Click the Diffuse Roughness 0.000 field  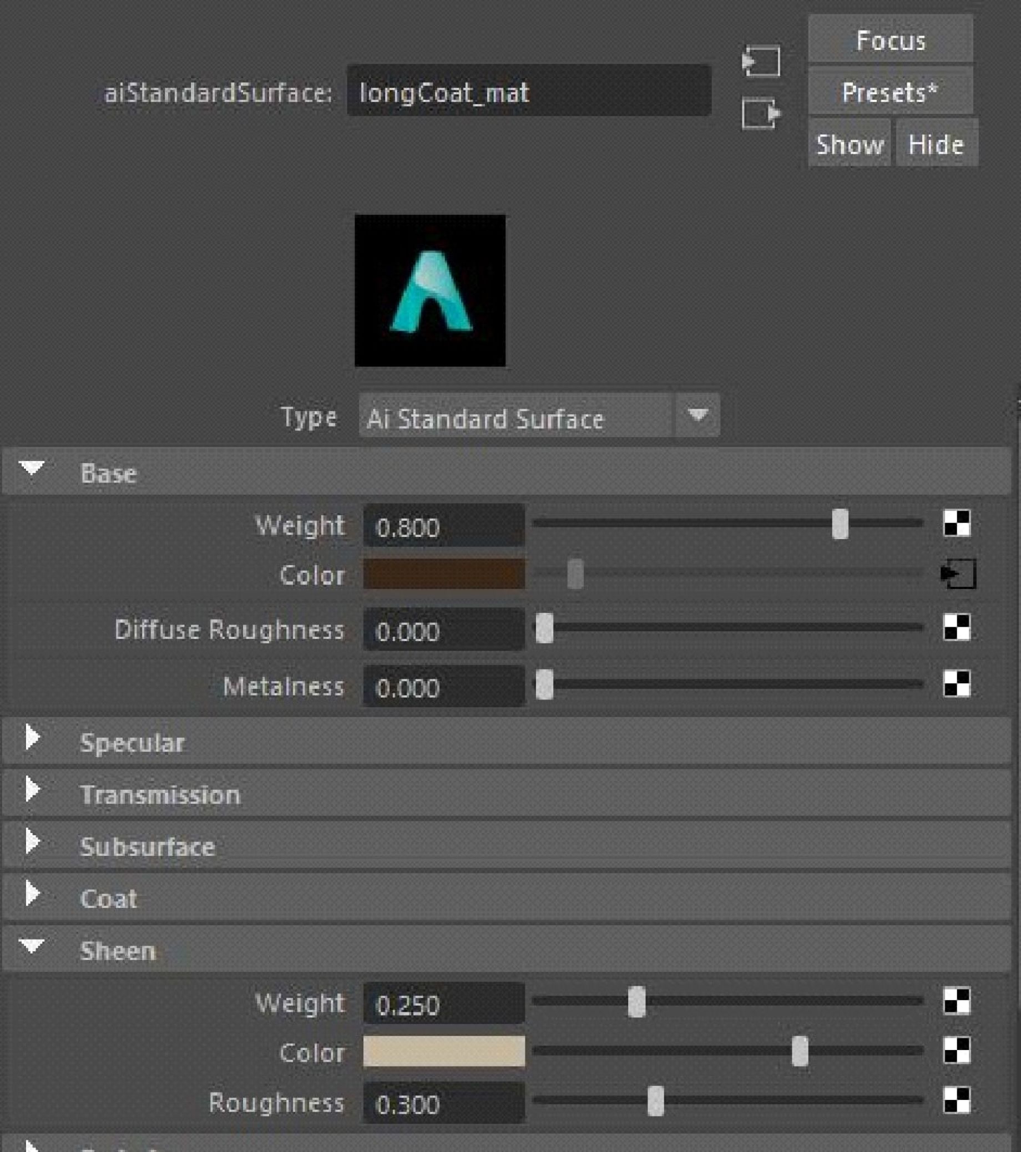tap(444, 630)
